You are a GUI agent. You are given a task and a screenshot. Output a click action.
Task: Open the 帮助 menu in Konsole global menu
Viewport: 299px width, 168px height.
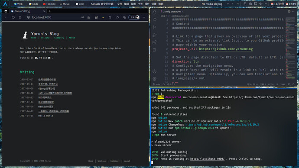coord(161,4)
